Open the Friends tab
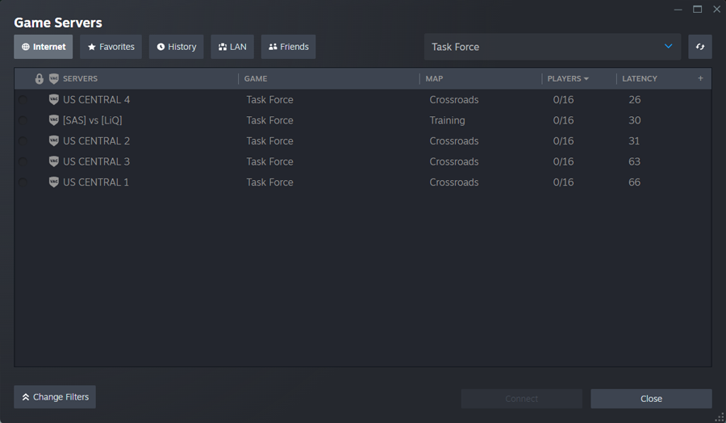The height and width of the screenshot is (423, 726). tap(288, 47)
